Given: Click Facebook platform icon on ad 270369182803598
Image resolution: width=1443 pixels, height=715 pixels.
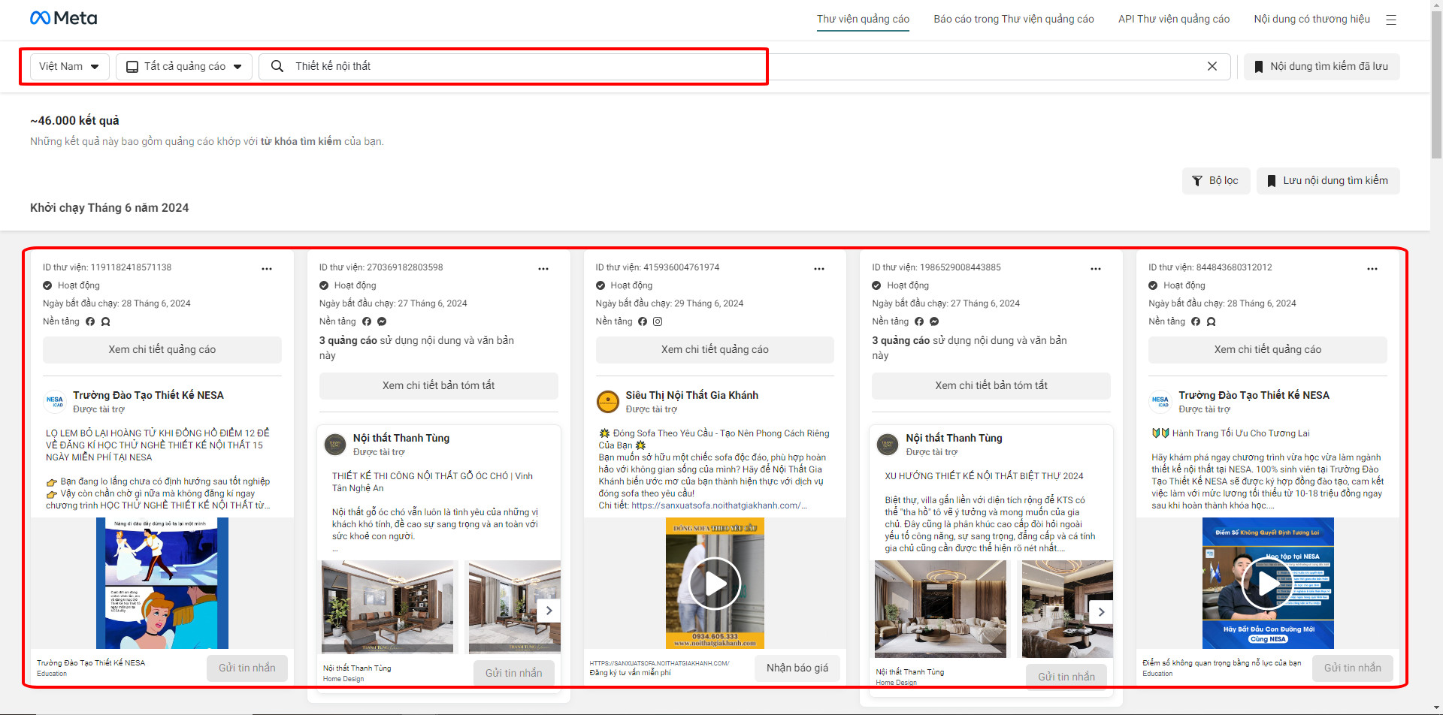Looking at the screenshot, I should (x=367, y=321).
